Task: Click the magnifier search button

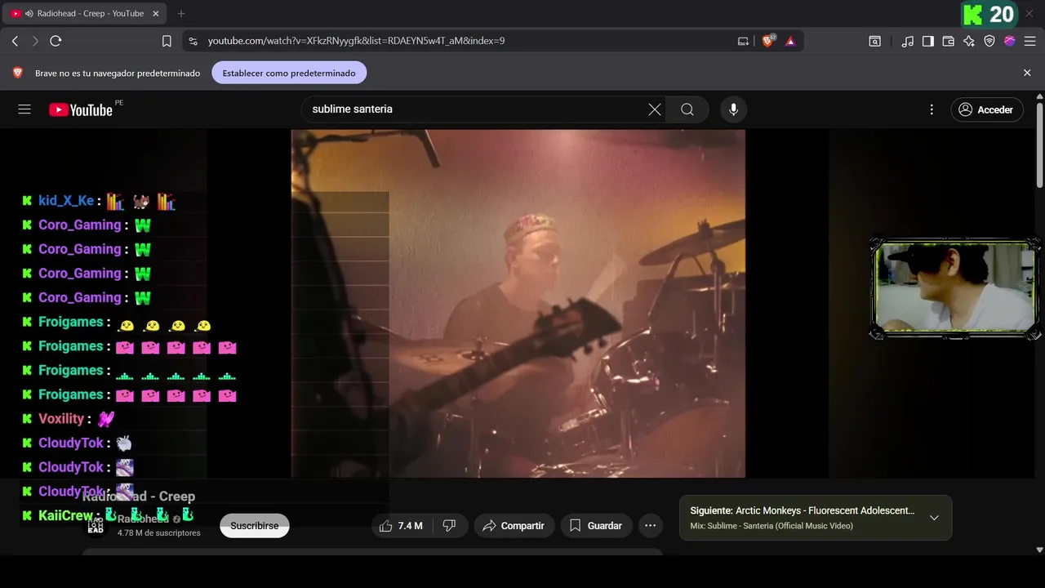Action: [x=687, y=109]
